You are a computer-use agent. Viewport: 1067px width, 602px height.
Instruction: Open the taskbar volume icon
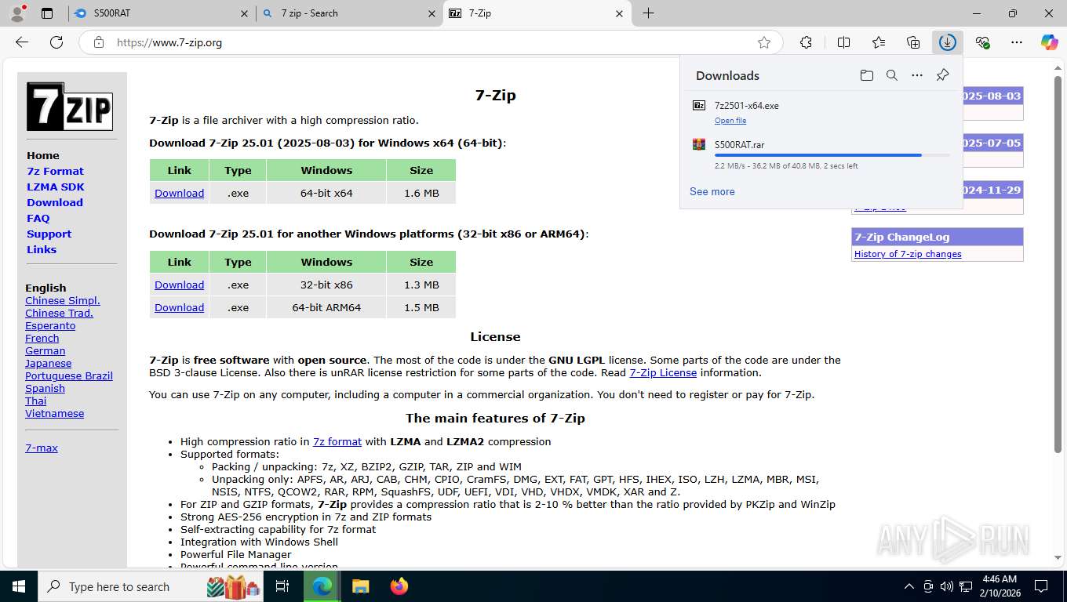coord(946,586)
